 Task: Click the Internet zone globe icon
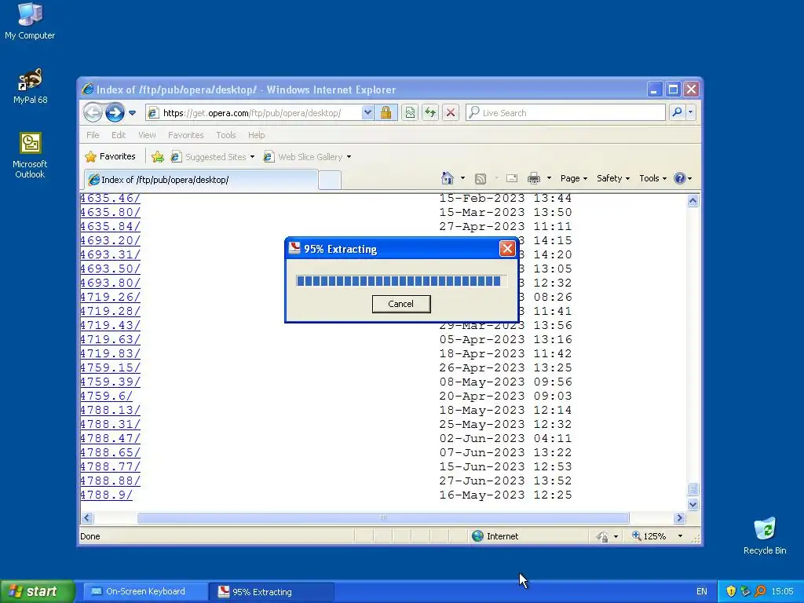click(478, 535)
